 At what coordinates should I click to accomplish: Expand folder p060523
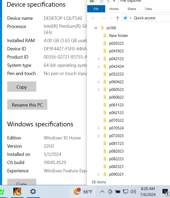coord(99,90)
